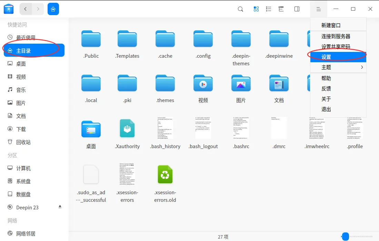The height and width of the screenshot is (241, 379).
Task: Go back using the back arrow
Action: pyautogui.click(x=26, y=9)
